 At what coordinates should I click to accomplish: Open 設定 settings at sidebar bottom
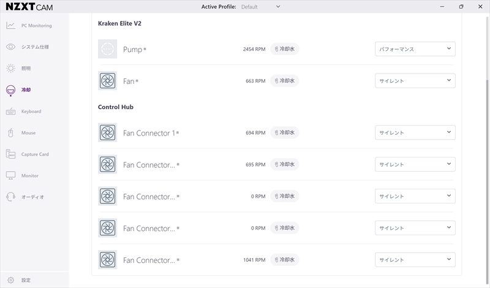24,280
